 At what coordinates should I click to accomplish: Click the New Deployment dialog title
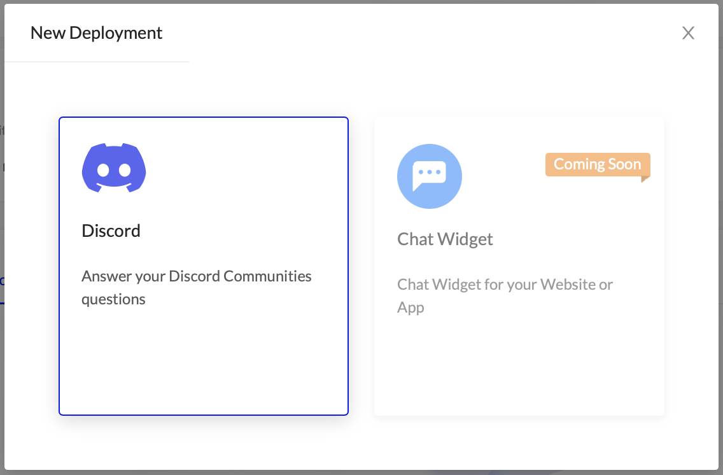[96, 33]
